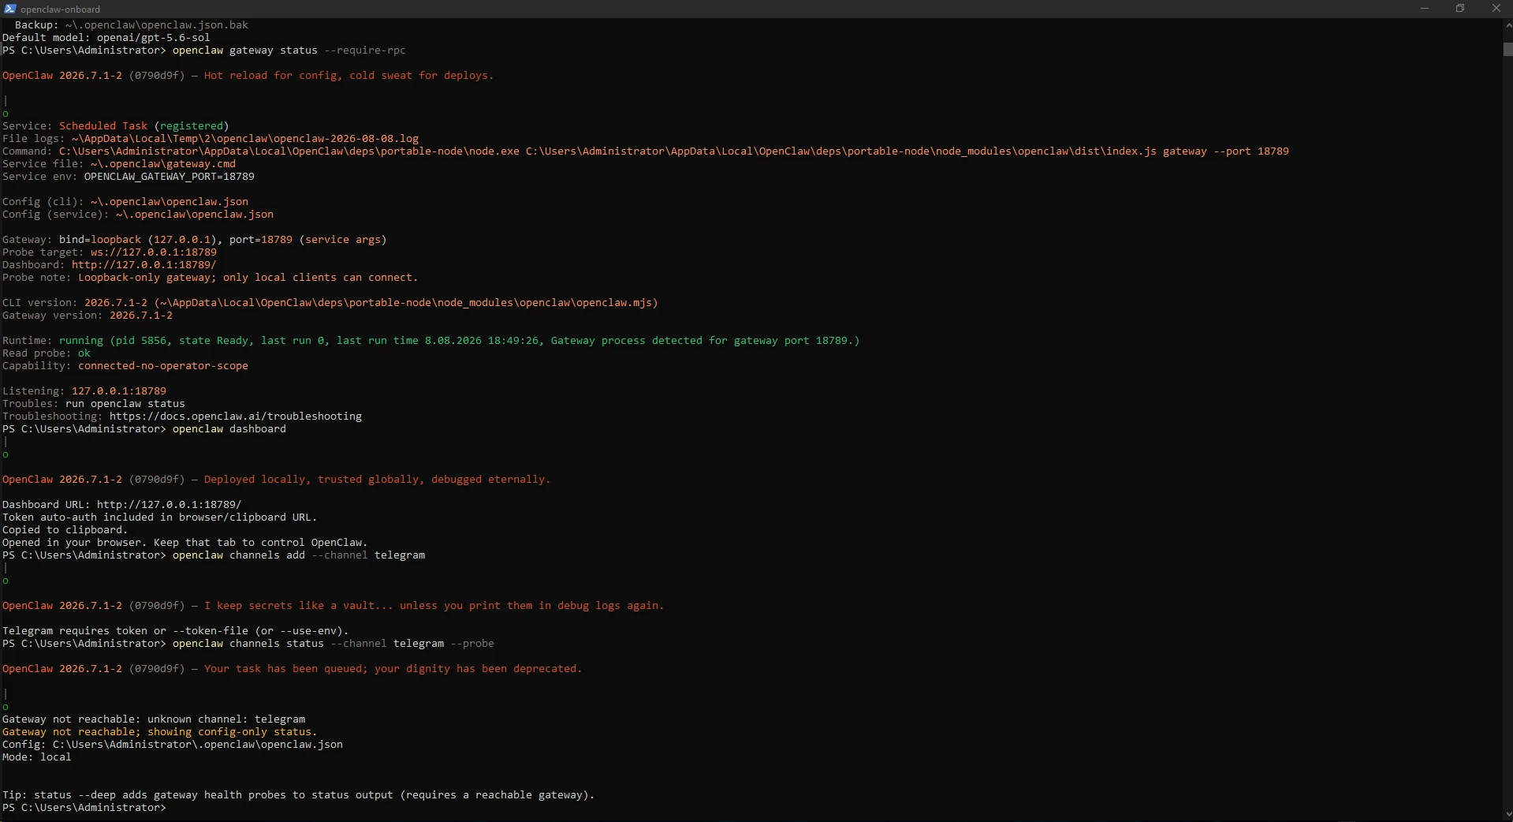
Task: Click 'Opened in your browser' line
Action: (x=185, y=543)
